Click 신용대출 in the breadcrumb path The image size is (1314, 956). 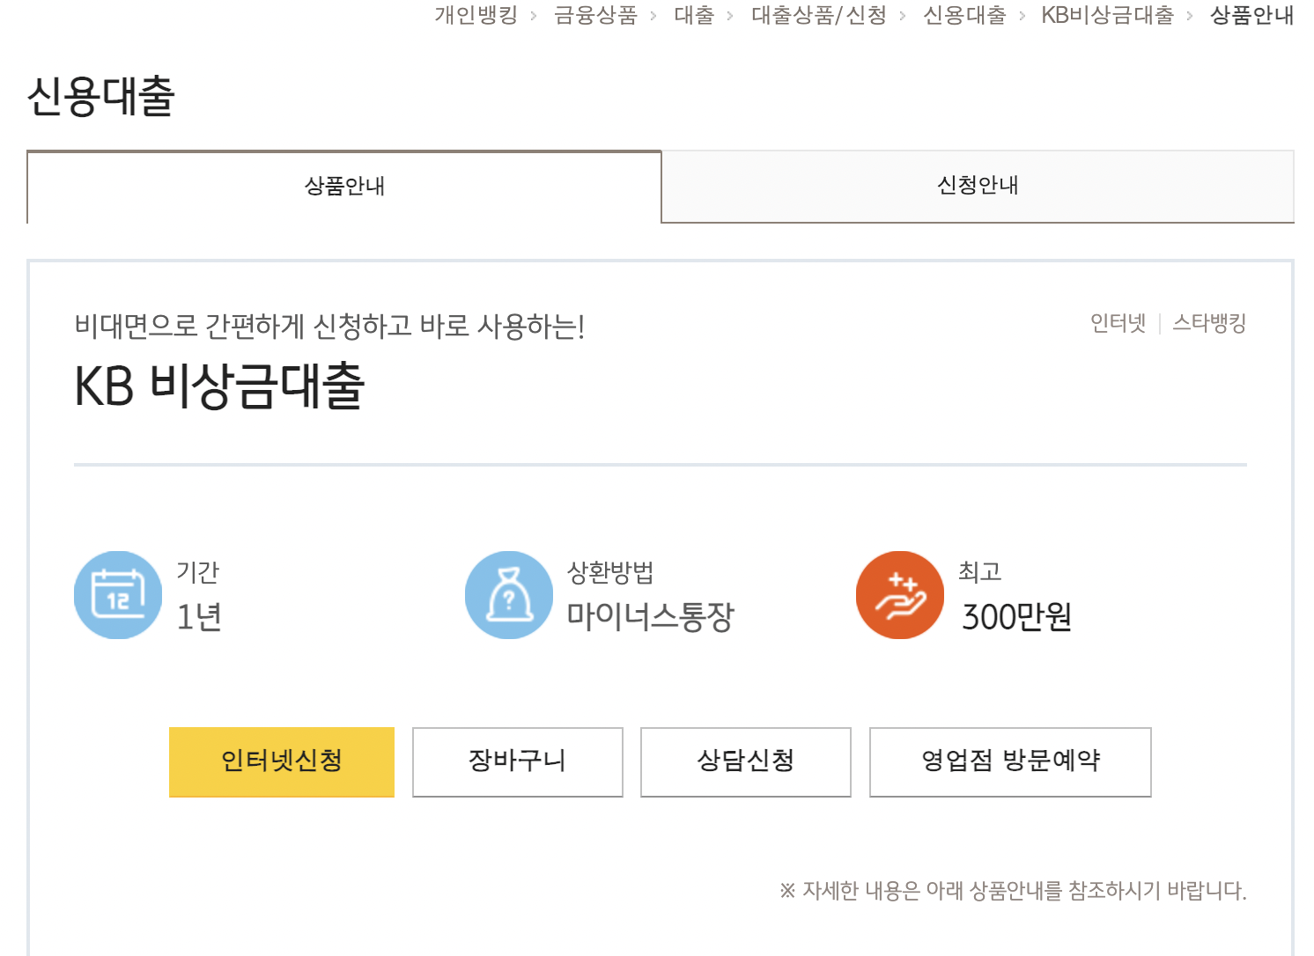964,15
